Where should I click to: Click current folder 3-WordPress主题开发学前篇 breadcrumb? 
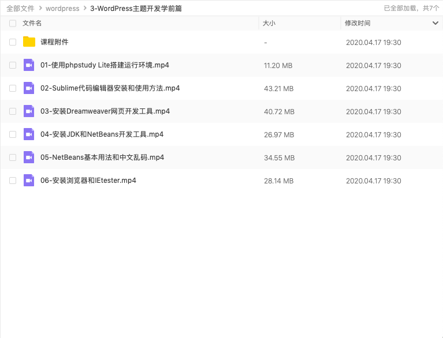(136, 9)
